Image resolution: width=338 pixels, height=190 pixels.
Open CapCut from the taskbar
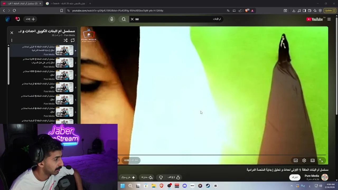215,186
